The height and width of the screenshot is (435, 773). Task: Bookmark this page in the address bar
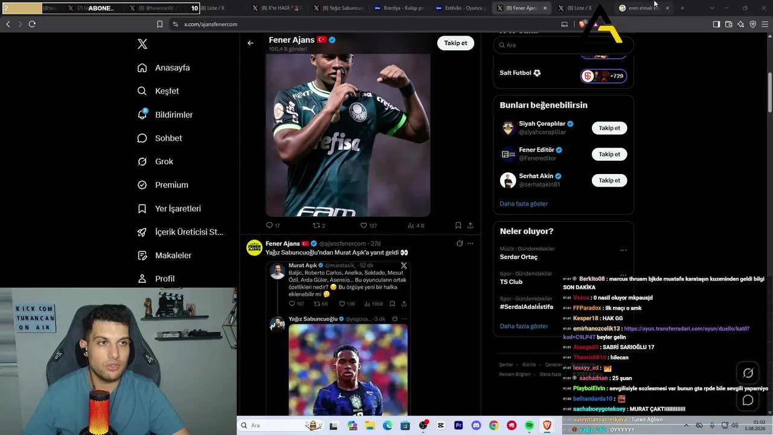pos(159,24)
